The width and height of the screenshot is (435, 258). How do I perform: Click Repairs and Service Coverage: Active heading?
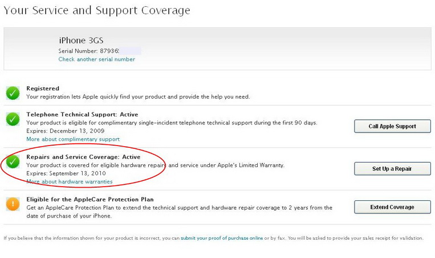tap(83, 157)
